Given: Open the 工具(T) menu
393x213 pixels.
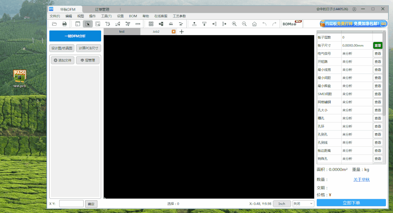Looking at the screenshot, I should [106, 16].
